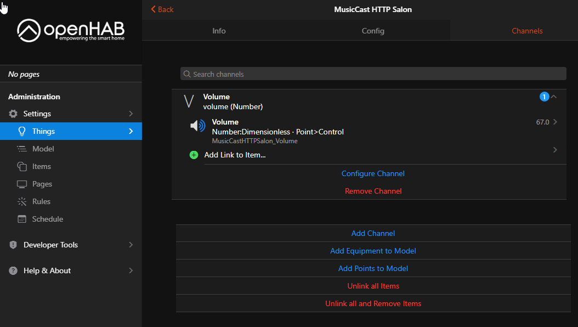Image resolution: width=578 pixels, height=327 pixels.
Task: Click Unlink all Items
Action: pos(373,286)
